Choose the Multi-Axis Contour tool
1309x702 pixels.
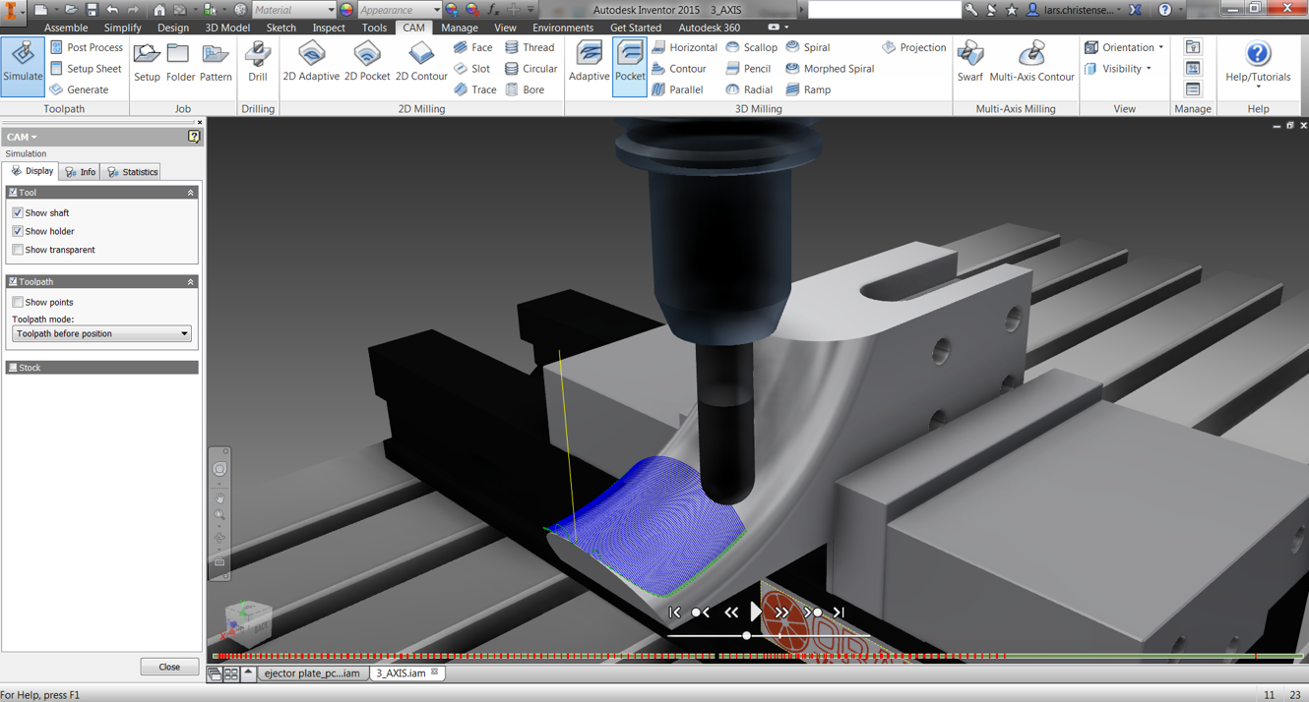click(x=1031, y=63)
